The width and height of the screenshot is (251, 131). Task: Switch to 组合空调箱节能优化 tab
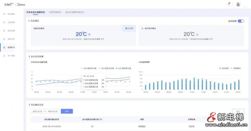coord(75,12)
